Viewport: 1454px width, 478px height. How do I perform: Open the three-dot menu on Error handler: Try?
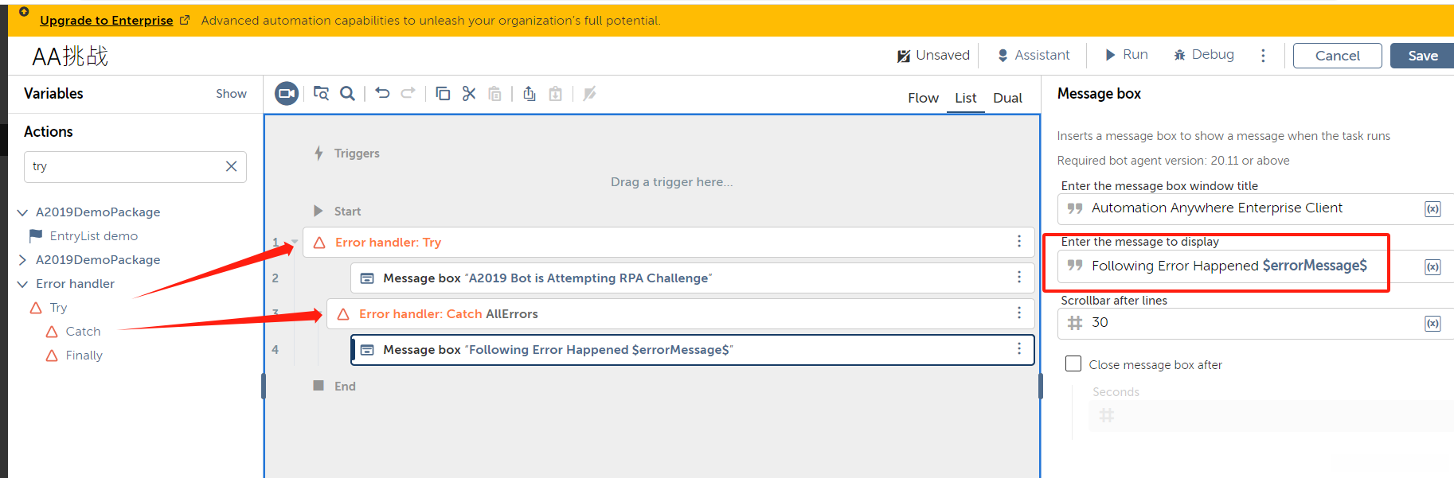[x=1018, y=242]
